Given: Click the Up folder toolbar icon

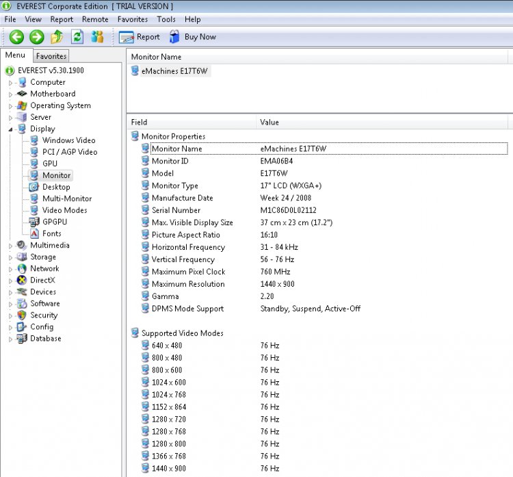Looking at the screenshot, I should (57, 37).
